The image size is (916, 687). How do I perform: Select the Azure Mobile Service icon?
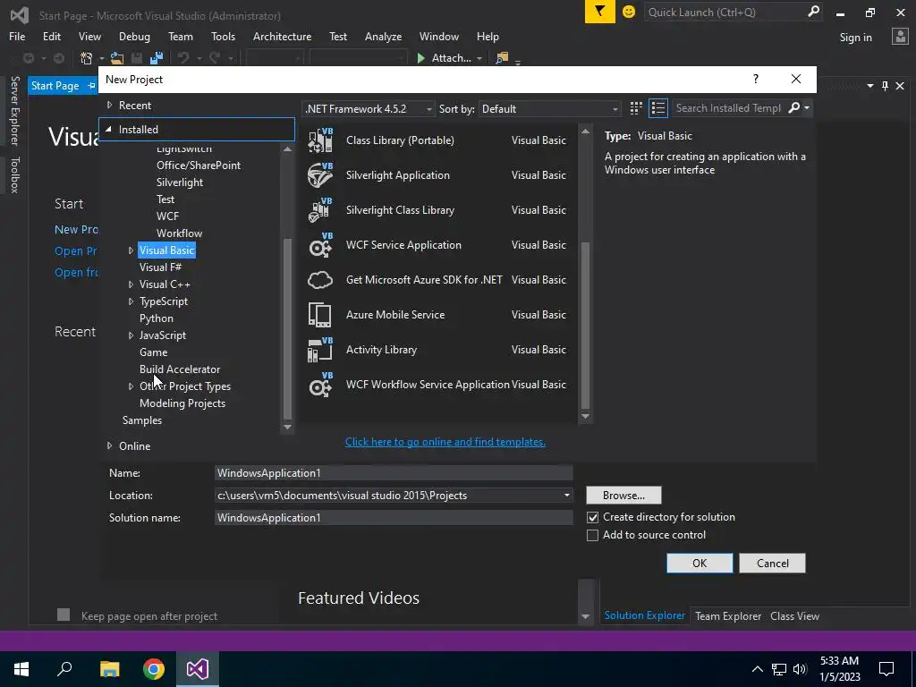(320, 315)
